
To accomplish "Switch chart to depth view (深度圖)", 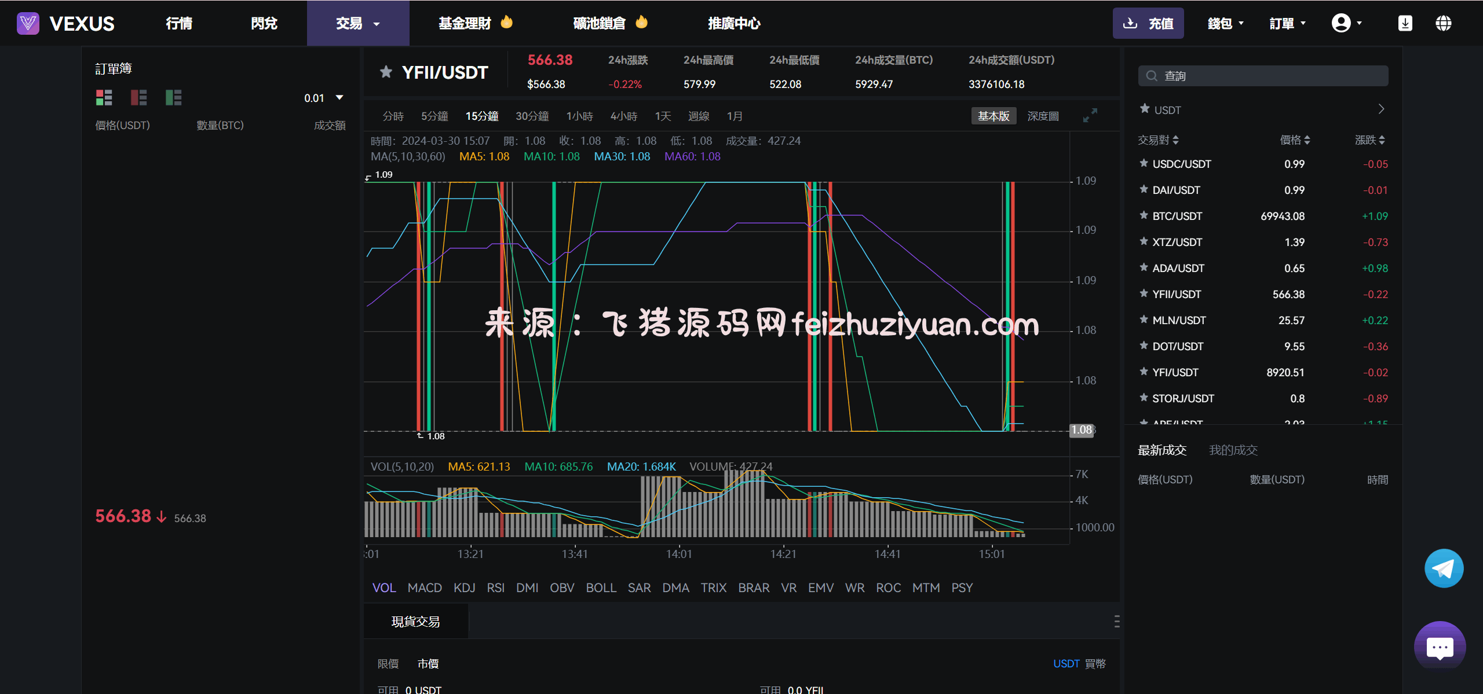I will pos(1043,116).
